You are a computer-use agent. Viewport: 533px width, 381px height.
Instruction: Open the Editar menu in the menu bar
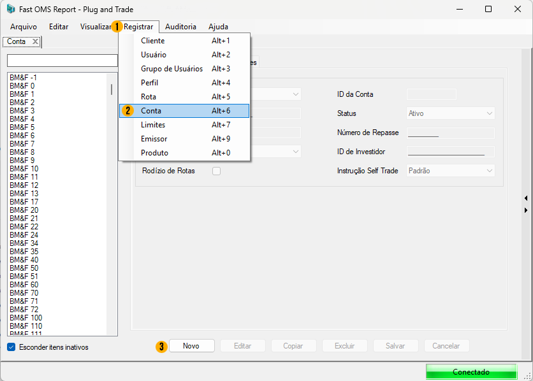[59, 27]
